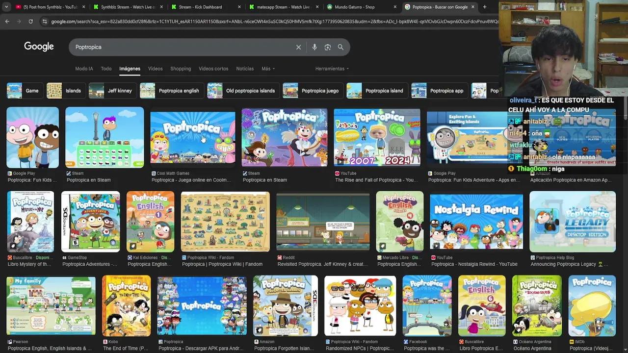Viewport: 628px width, 353px height.
Task: Click the magnifier search button
Action: (x=340, y=47)
